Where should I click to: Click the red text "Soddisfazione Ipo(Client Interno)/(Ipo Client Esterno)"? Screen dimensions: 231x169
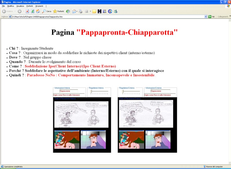click(70, 66)
